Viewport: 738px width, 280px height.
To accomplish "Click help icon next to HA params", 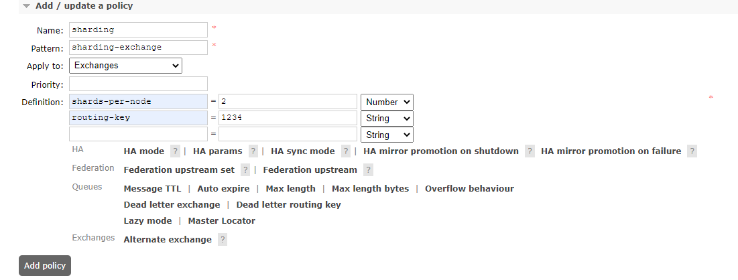I will click(253, 151).
